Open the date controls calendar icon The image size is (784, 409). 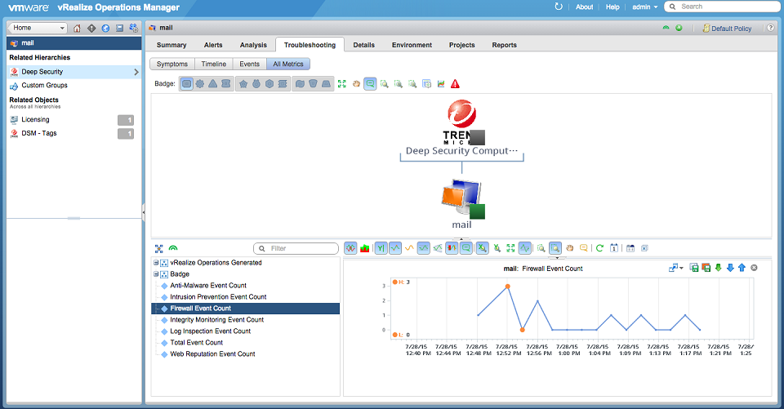point(612,248)
